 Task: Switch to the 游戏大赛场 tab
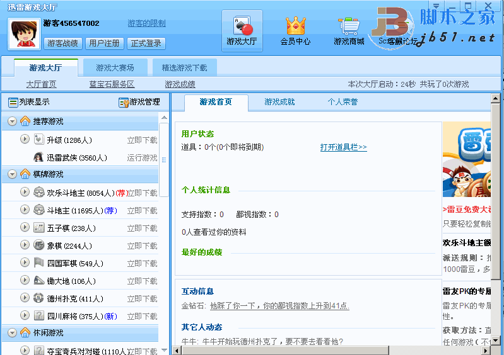[115, 68]
